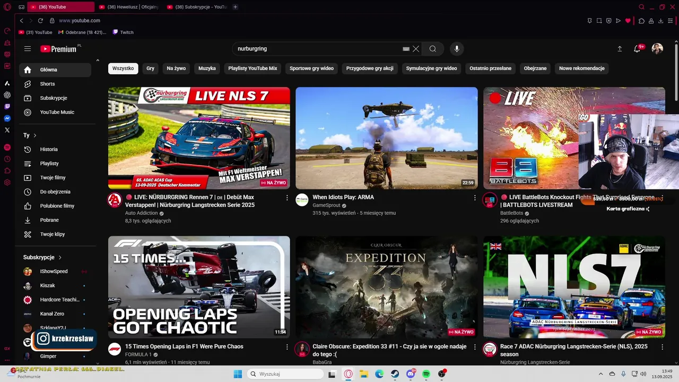Open the upload/create video icon
Viewport: 679px width, 382px height.
620,49
